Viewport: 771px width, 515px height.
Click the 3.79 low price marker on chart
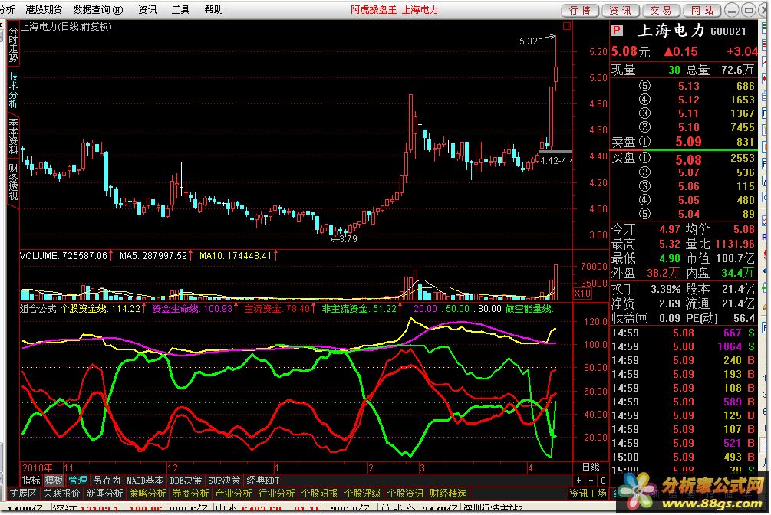tap(348, 239)
